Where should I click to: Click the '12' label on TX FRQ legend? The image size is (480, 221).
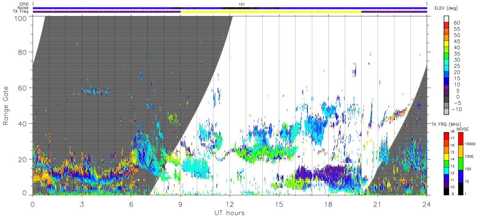452,173
